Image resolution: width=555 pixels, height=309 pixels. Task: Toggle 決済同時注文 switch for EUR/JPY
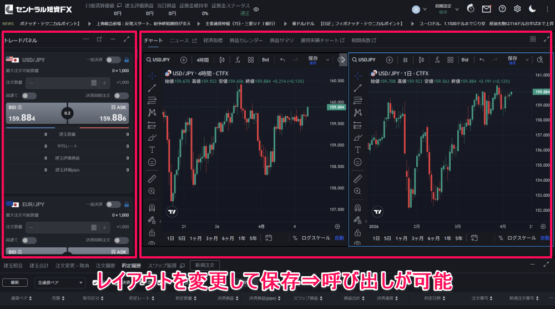[x=122, y=240]
